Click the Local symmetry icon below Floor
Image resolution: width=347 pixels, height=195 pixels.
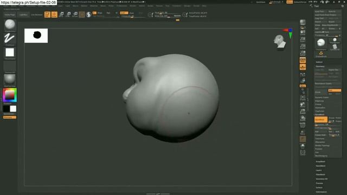(303, 74)
